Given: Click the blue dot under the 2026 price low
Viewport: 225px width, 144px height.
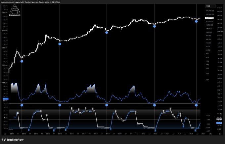Looking at the screenshot, I should [196, 21].
